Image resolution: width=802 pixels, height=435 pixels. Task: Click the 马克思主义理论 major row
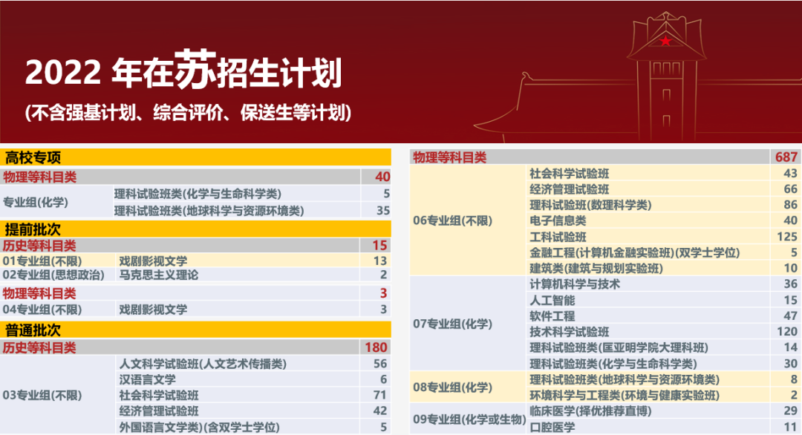pyautogui.click(x=159, y=275)
